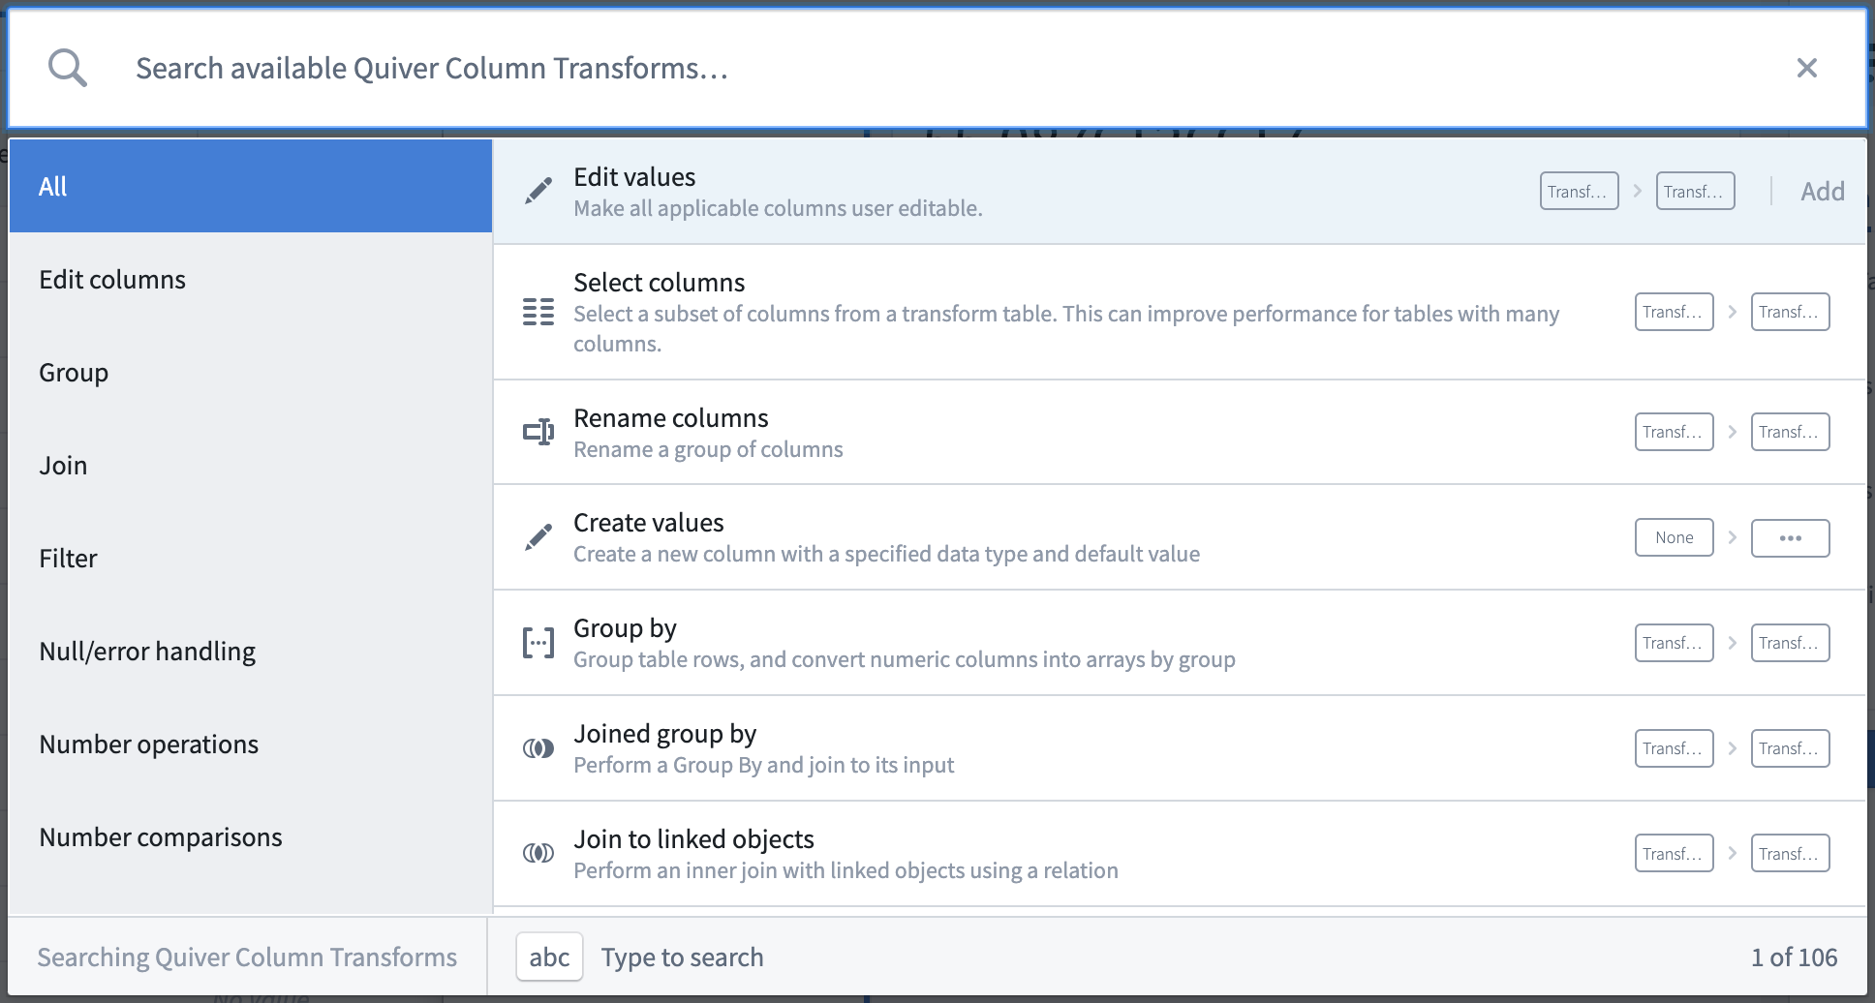Open the Group category
Image resolution: width=1875 pixels, height=1003 pixels.
coord(251,372)
